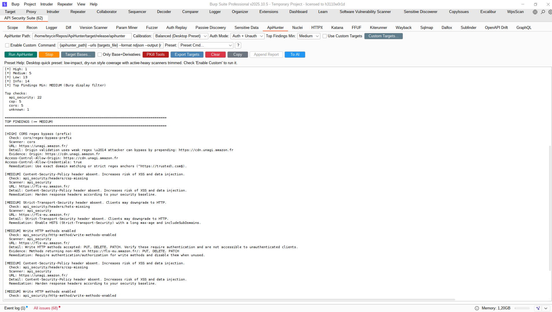Screen dimensions: 552x312
Task: Toggle Only Base+Derivatives checkbox
Action: point(100,55)
